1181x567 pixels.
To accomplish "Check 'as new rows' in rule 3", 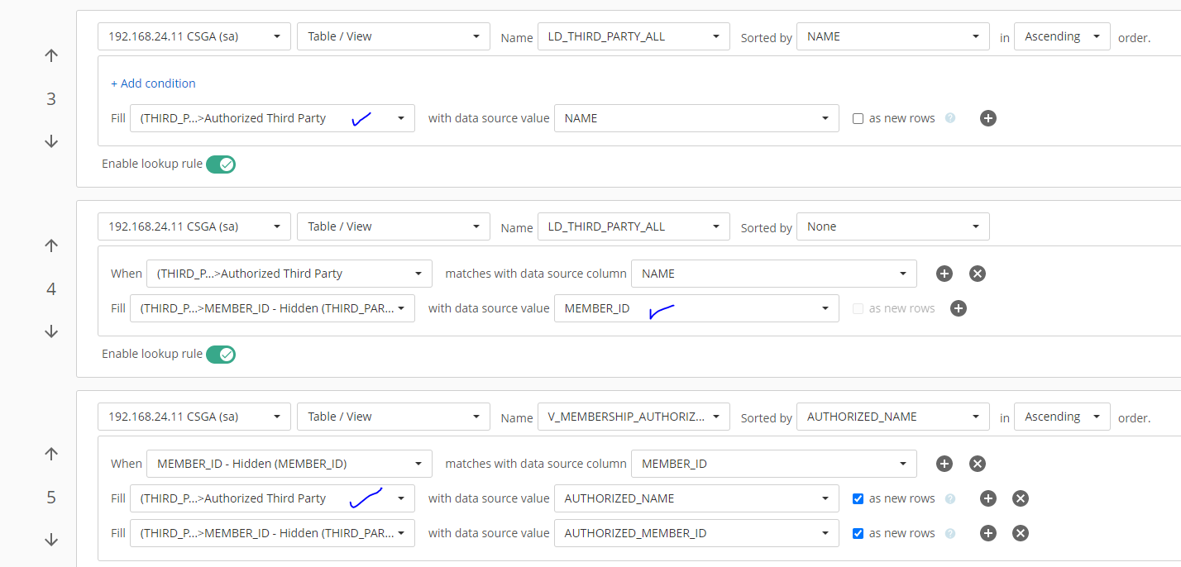I will [858, 119].
